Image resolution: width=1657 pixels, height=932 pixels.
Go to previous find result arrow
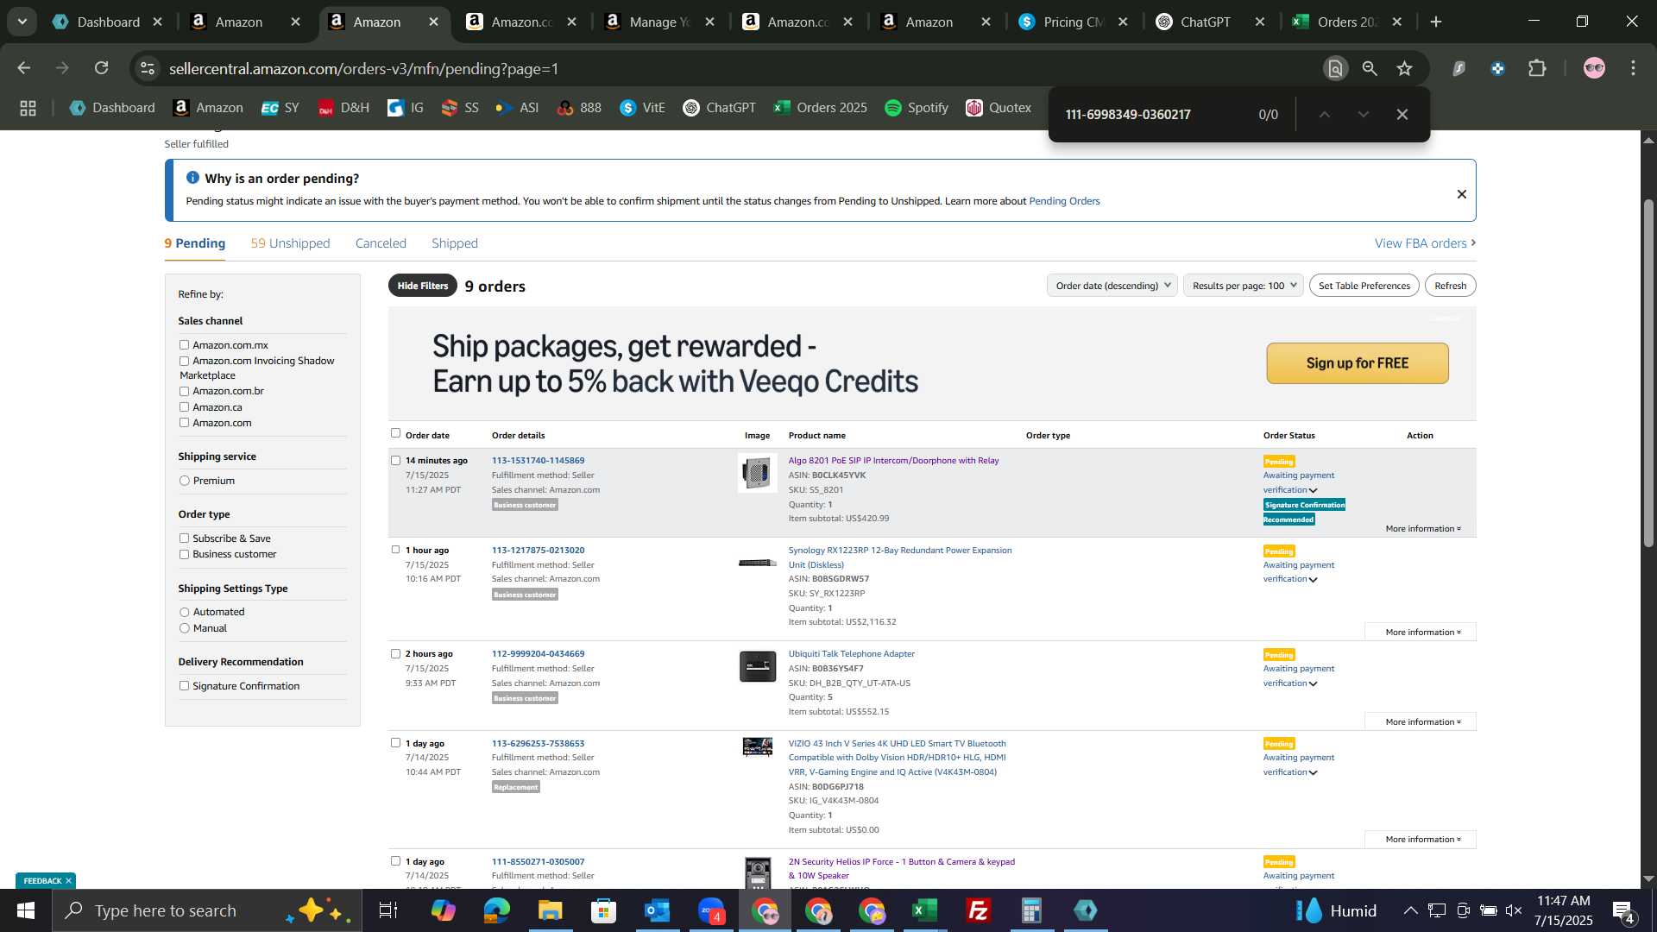click(x=1324, y=114)
